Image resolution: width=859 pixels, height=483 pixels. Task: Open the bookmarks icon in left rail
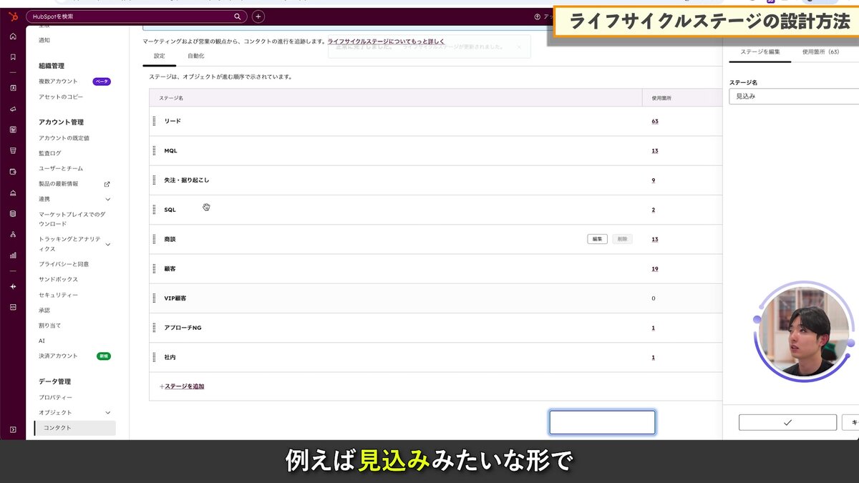click(13, 57)
